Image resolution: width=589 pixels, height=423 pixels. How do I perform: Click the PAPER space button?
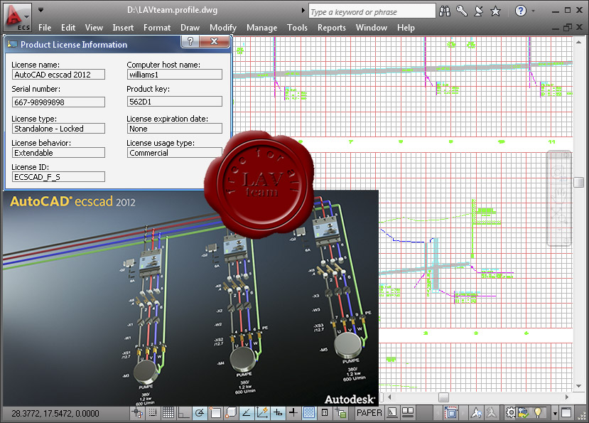pyautogui.click(x=369, y=413)
